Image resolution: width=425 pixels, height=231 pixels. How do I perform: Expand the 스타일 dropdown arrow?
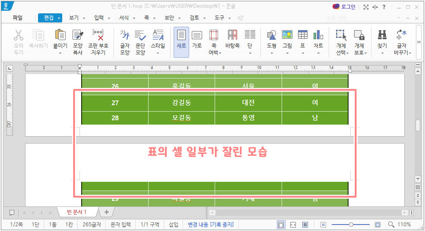[158, 53]
